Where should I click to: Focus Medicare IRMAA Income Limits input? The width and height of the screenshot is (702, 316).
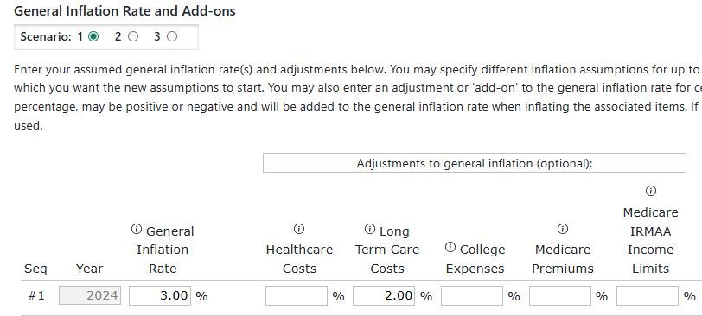pos(648,295)
